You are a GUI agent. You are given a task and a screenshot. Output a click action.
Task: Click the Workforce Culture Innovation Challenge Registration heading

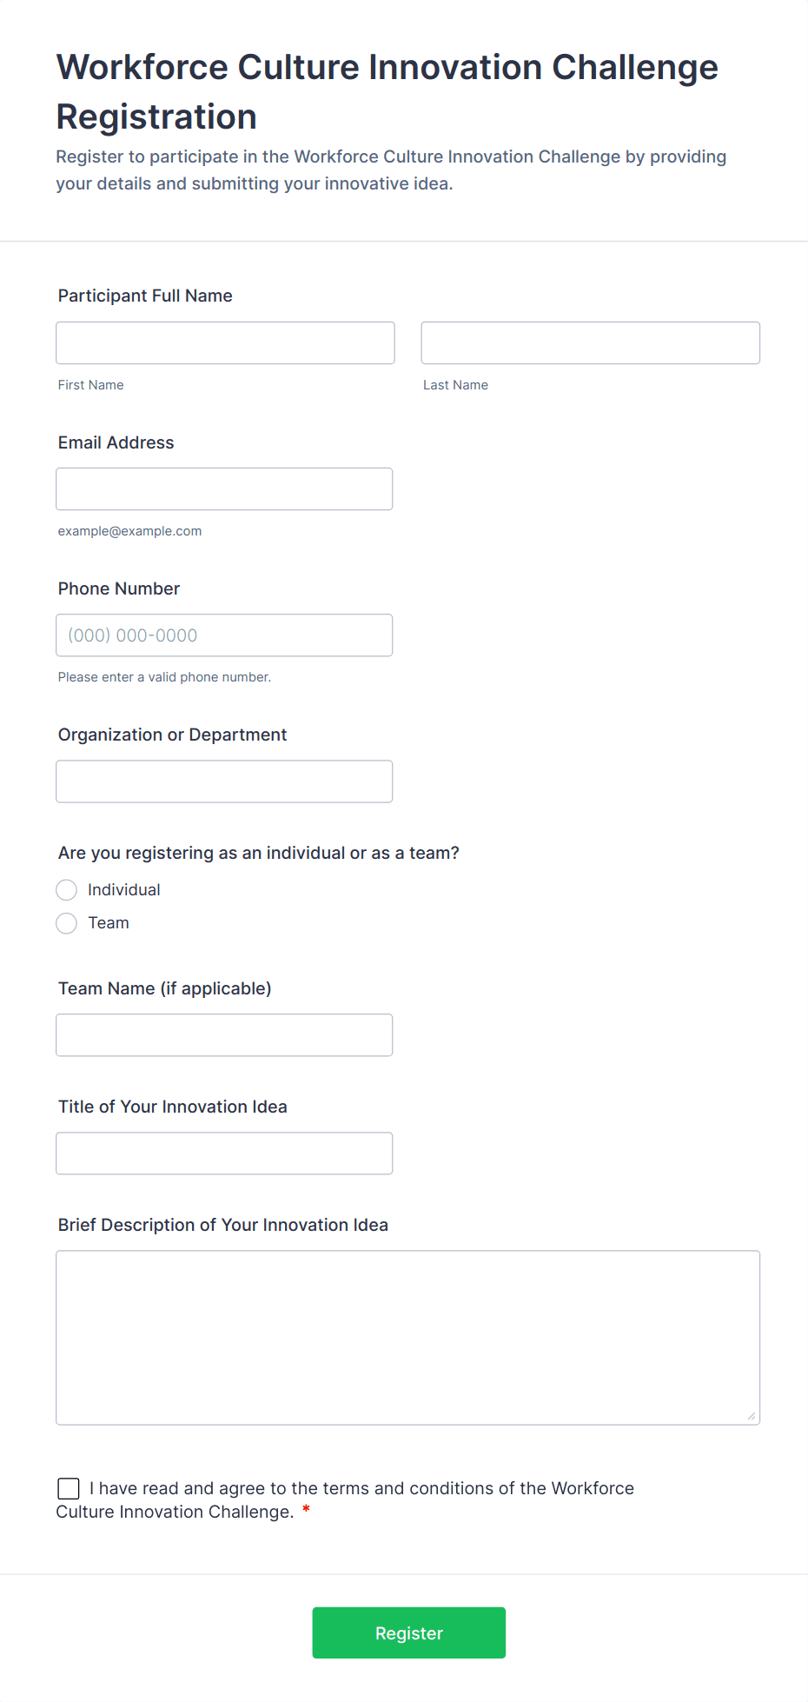[x=387, y=91]
